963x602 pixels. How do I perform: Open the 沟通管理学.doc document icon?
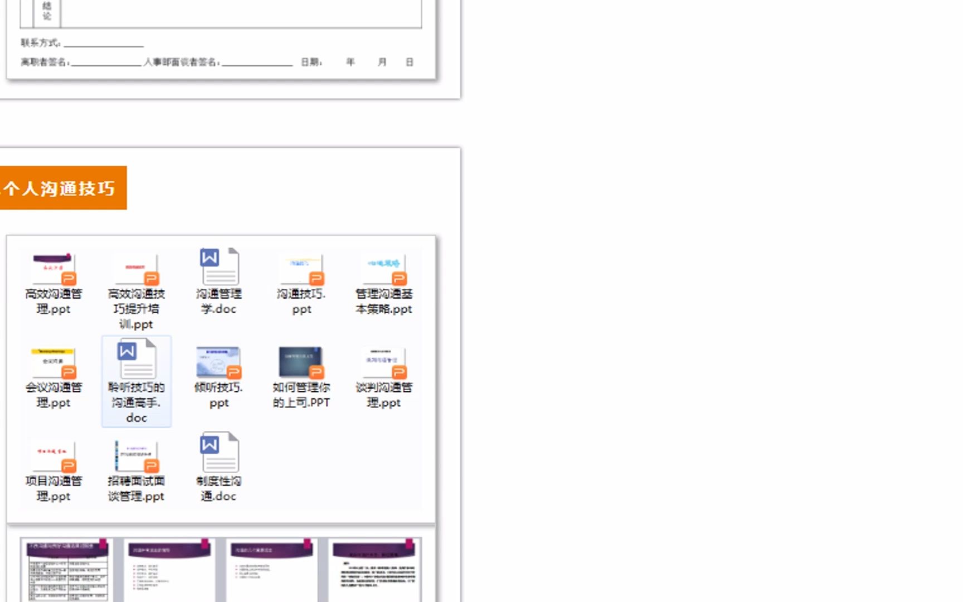219,266
